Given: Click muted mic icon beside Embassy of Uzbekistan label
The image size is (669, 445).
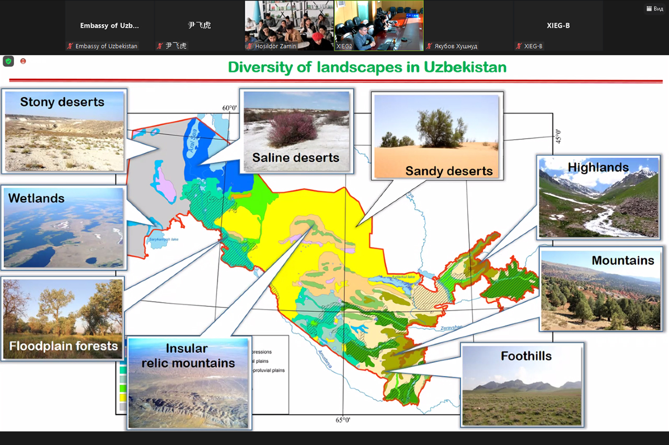Looking at the screenshot, I should [70, 46].
